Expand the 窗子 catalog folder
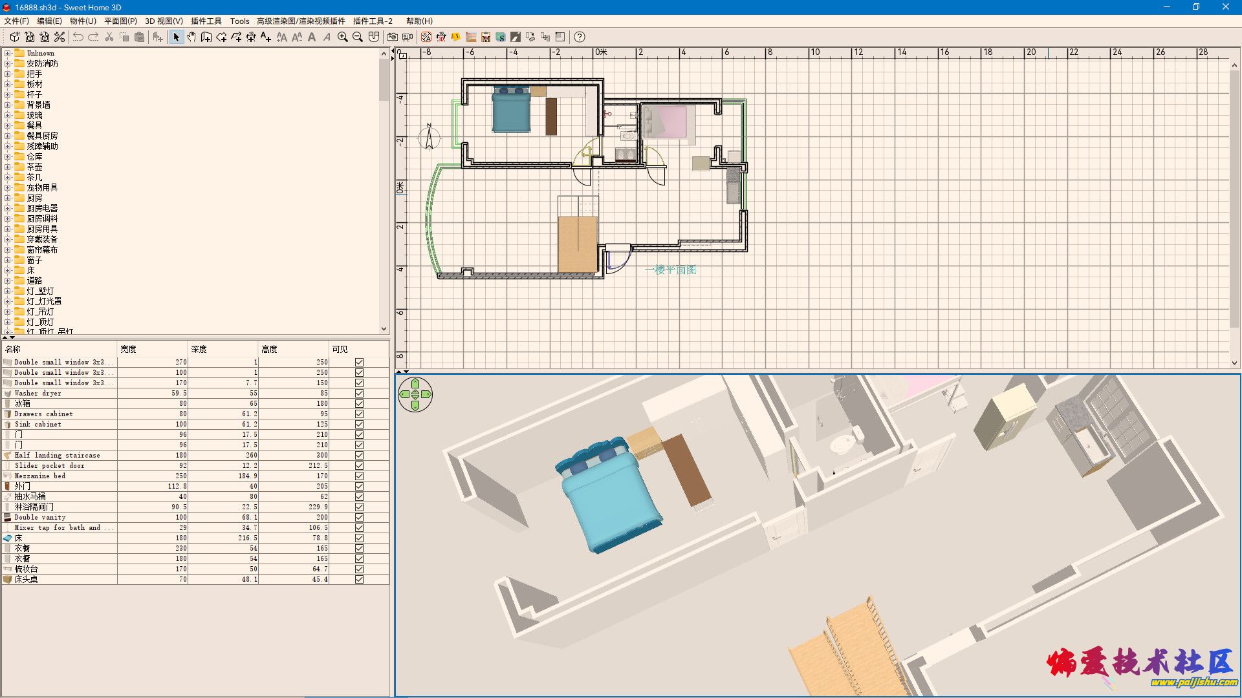1242x698 pixels. [x=7, y=260]
